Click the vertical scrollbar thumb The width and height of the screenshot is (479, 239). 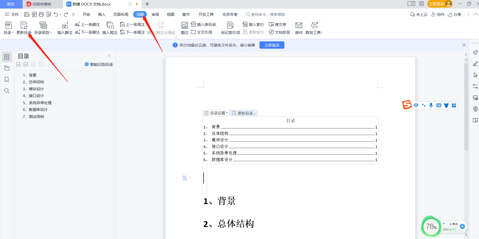coord(466,107)
